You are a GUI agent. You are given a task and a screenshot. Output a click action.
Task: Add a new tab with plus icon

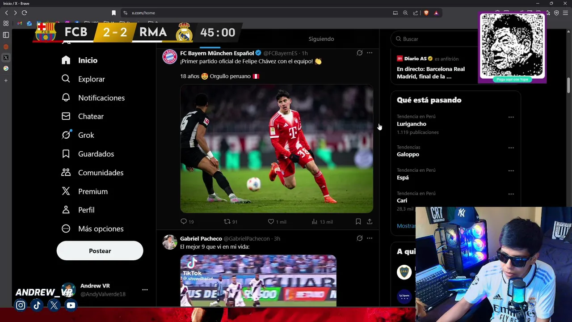(6, 80)
